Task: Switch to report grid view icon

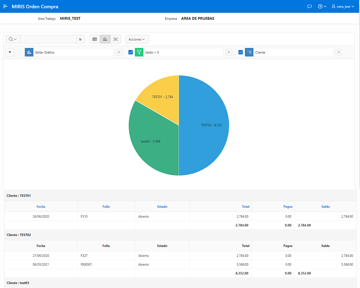Action: click(95, 39)
